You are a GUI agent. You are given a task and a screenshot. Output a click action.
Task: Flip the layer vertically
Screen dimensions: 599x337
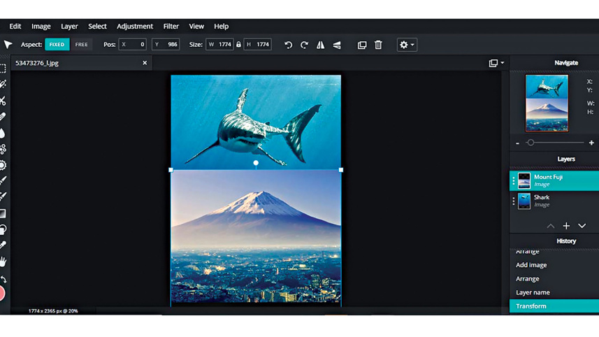pos(337,45)
